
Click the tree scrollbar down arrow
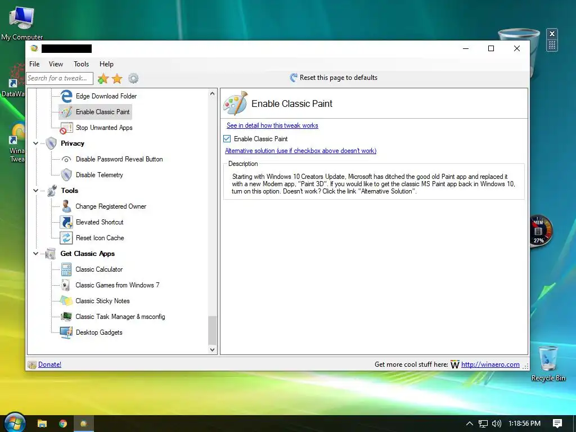[212, 350]
